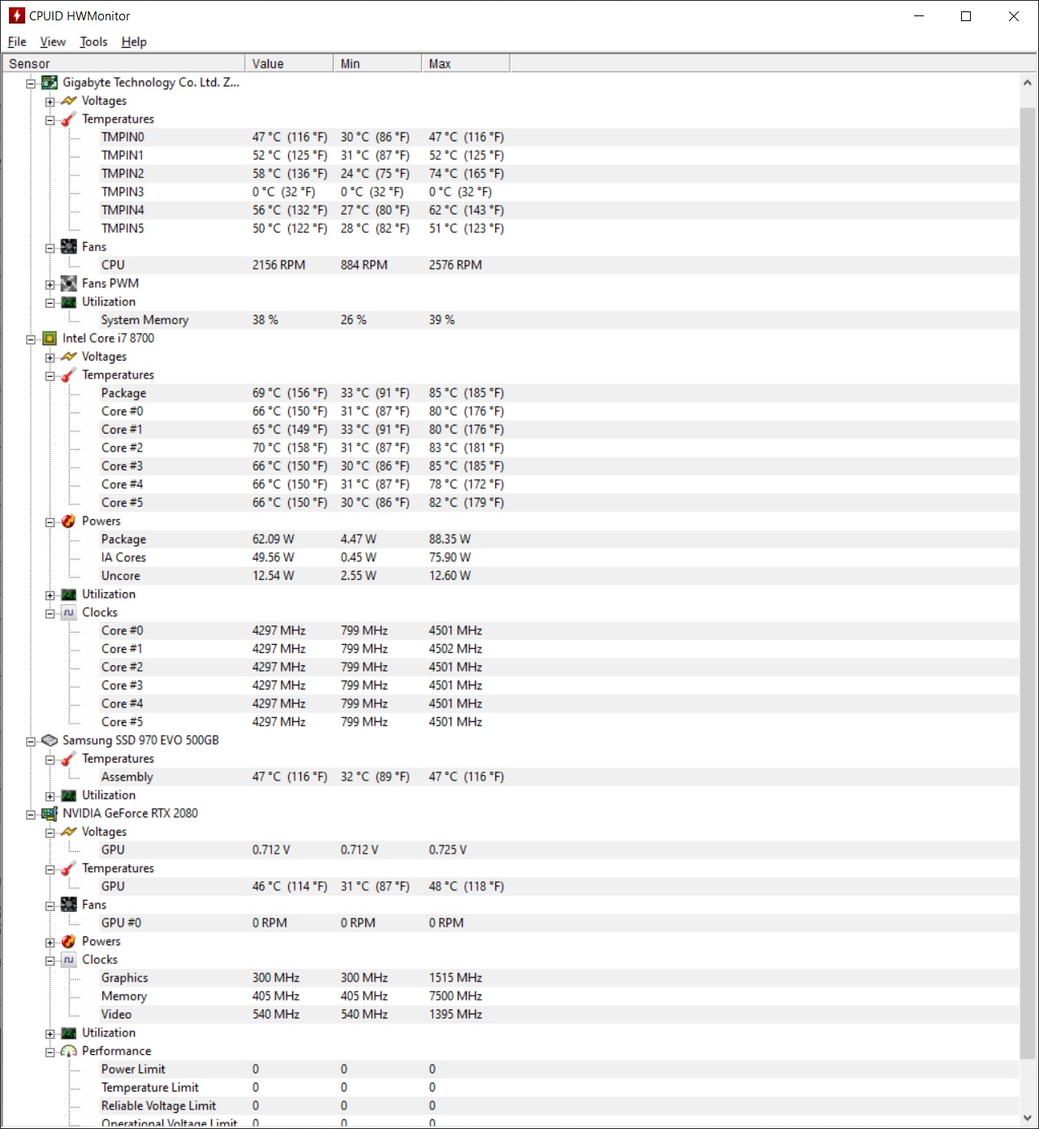The width and height of the screenshot is (1039, 1129).
Task: Collapse the NVIDIA GeForce RTX 2080 node
Action: pos(31,814)
